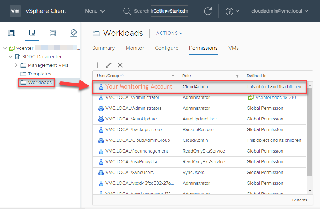Click the scrollbar up arrow

click(x=310, y=85)
